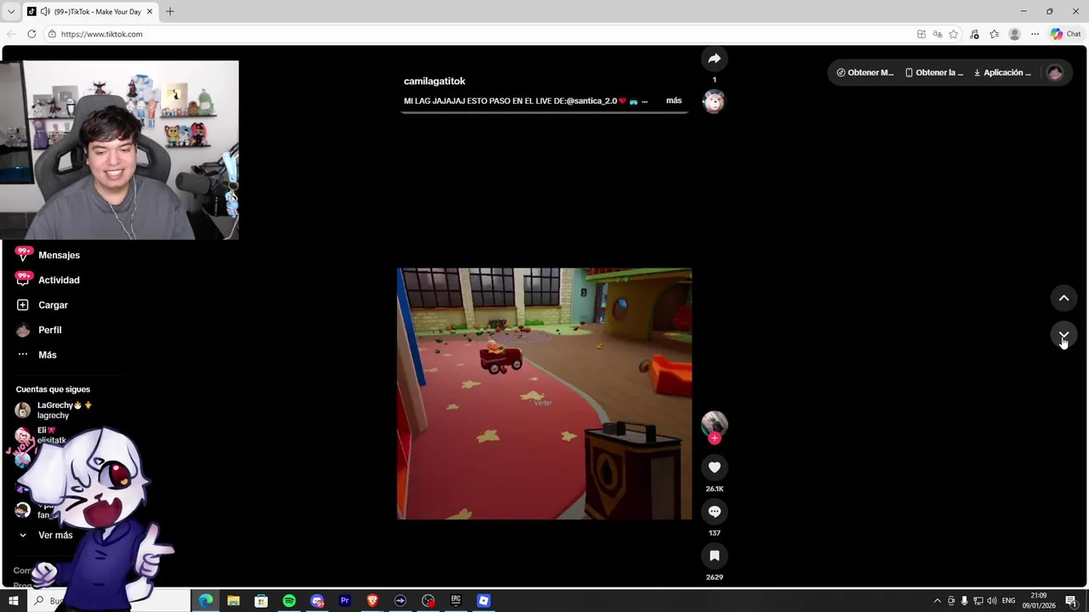1089x612 pixels.
Task: Open the profile avatar in the TikTok header
Action: click(1055, 72)
